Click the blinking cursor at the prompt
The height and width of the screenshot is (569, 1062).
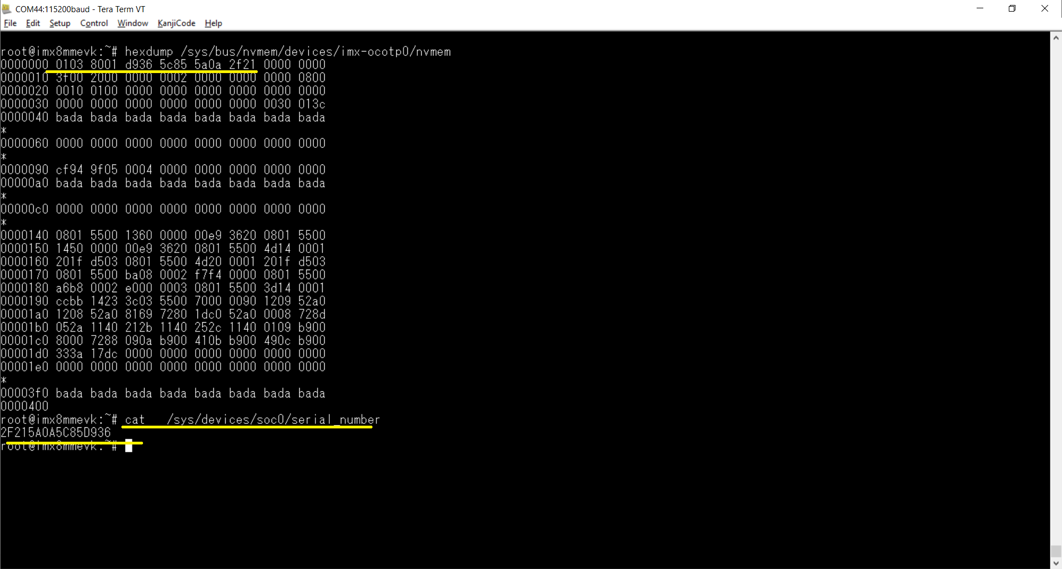129,446
